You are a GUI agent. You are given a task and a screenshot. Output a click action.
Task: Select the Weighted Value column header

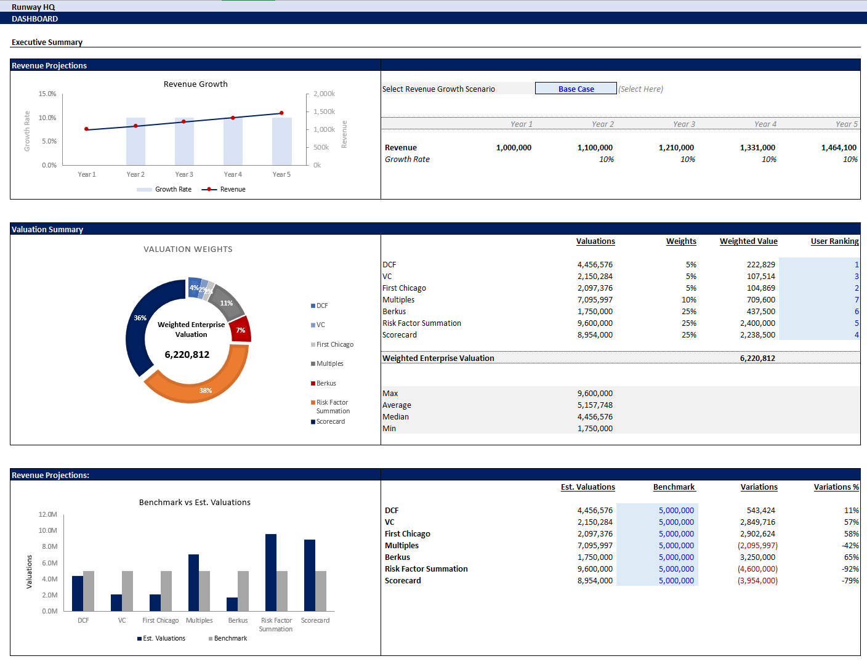pyautogui.click(x=748, y=241)
